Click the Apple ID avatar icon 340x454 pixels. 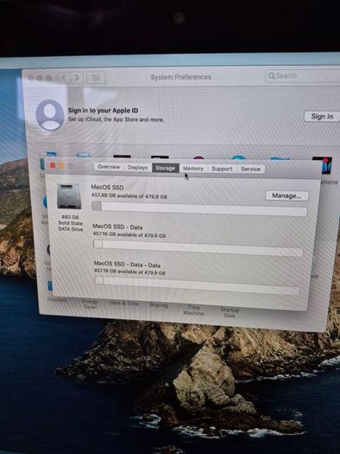click(x=50, y=115)
